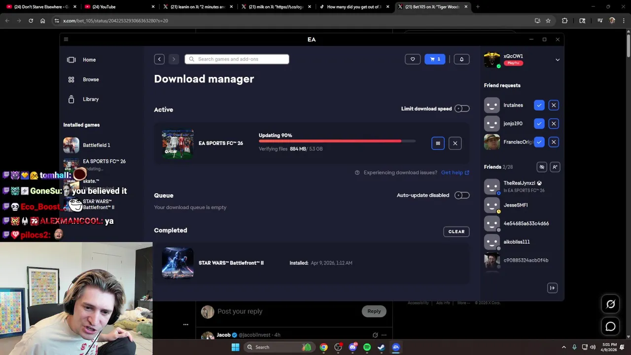Go to Chrome home page
This screenshot has width=631, height=355.
click(x=42, y=21)
